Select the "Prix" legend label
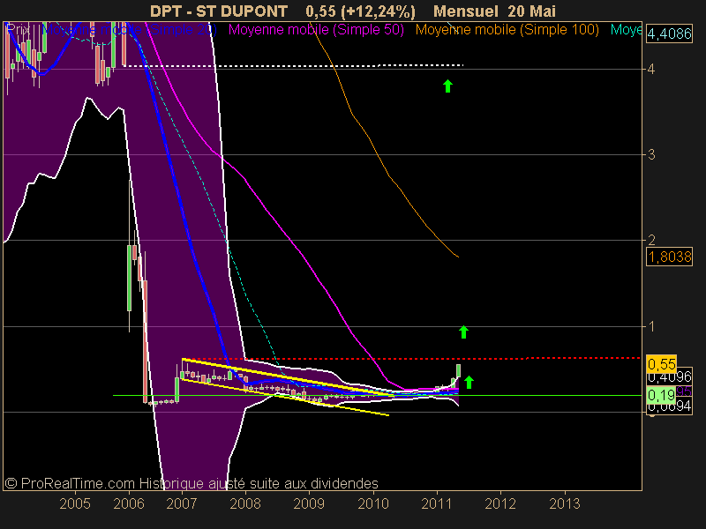The height and width of the screenshot is (529, 706). click(x=19, y=30)
